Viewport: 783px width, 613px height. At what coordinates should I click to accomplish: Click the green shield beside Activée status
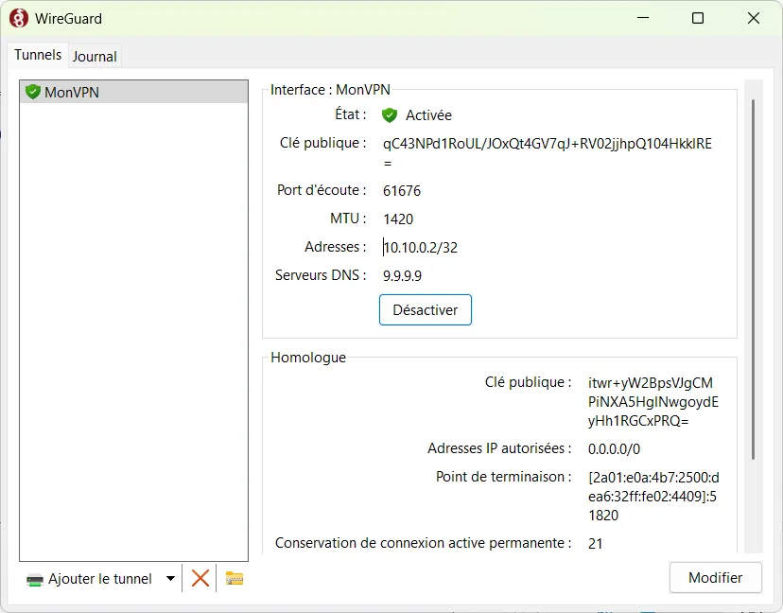click(389, 115)
